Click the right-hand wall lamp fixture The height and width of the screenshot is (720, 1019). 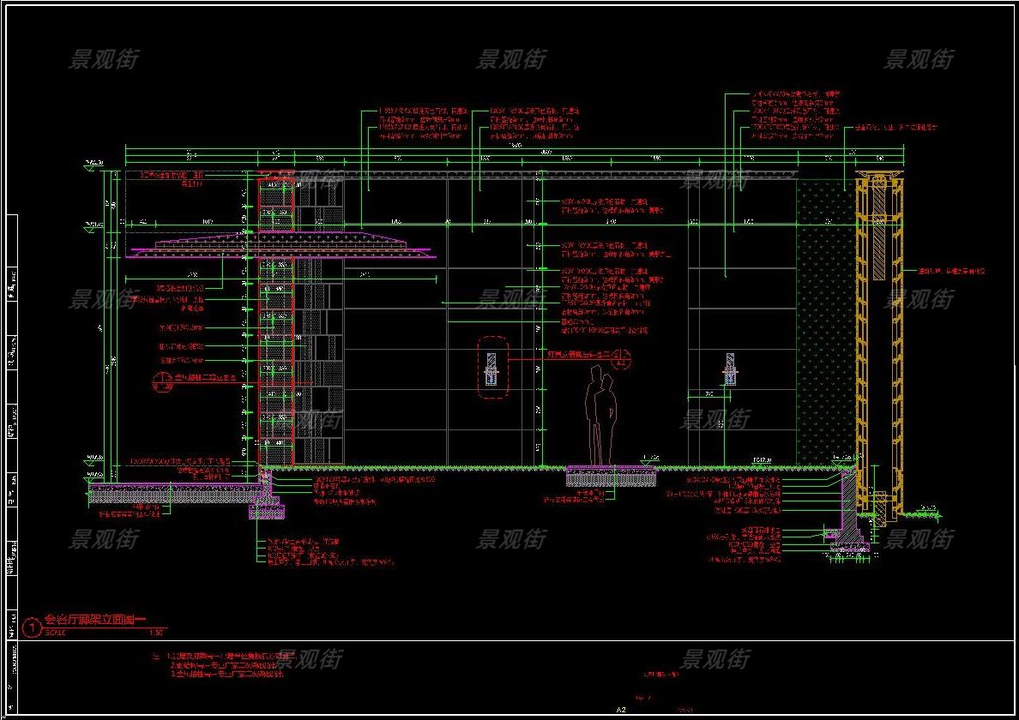730,369
